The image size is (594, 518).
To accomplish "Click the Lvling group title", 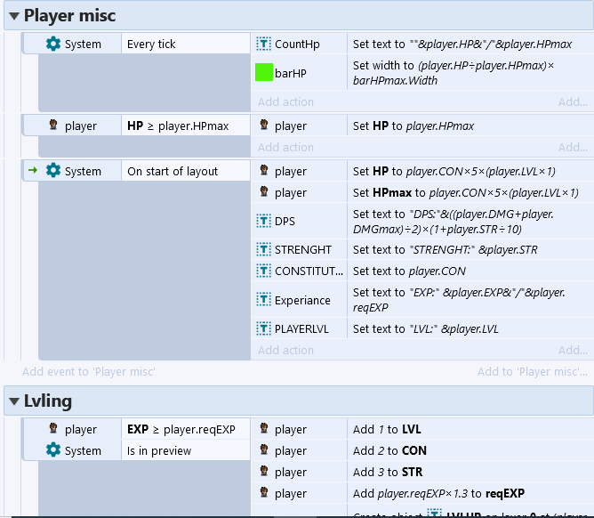I will [x=48, y=401].
